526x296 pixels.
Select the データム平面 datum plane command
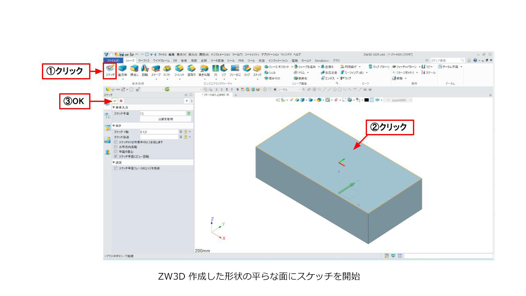[x=448, y=67]
